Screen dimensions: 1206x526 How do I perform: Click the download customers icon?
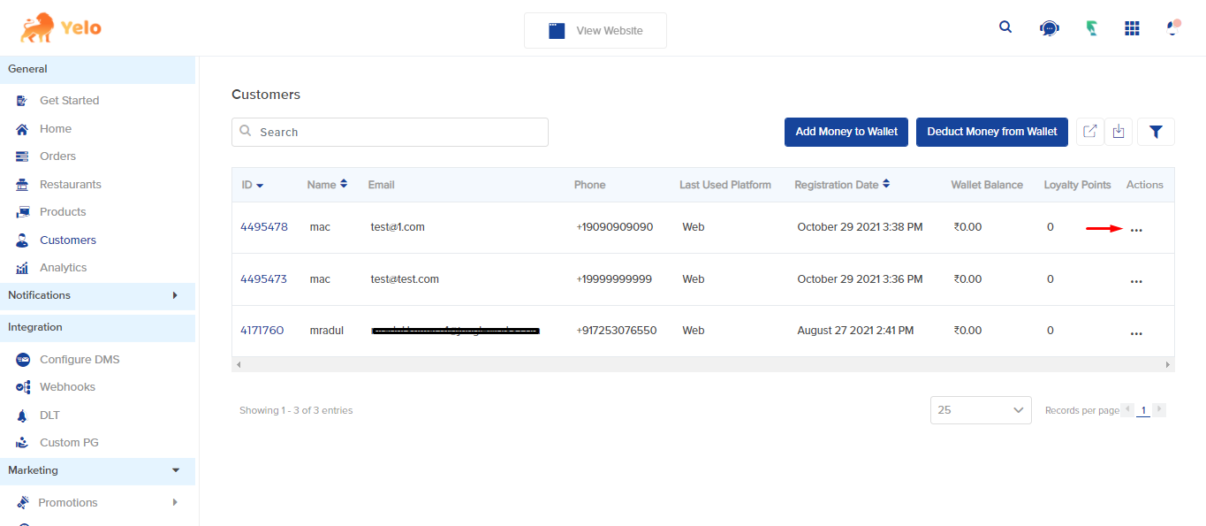click(x=1119, y=132)
